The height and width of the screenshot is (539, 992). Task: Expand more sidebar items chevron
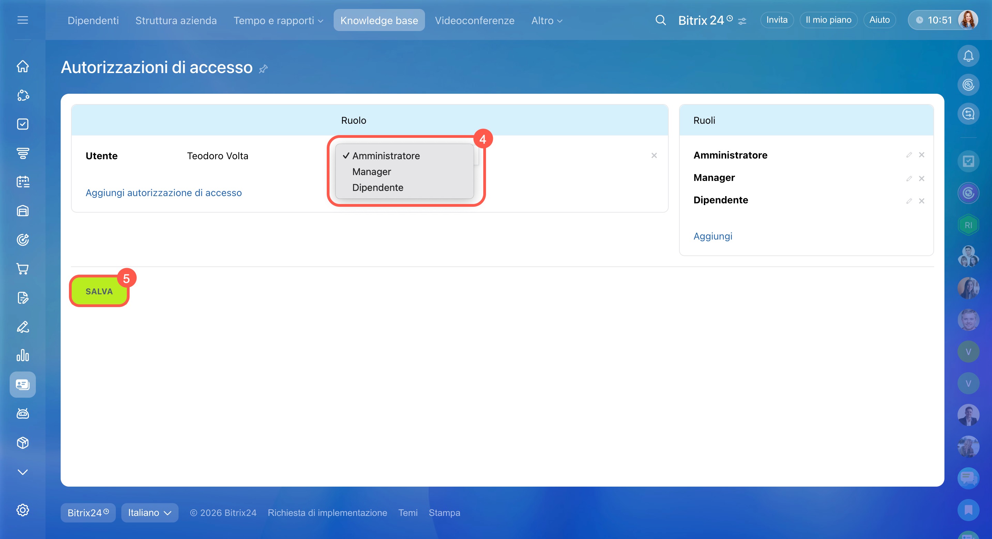pos(23,472)
